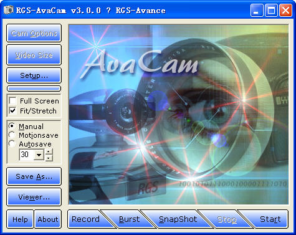Select the Burst capture tab

(129, 219)
